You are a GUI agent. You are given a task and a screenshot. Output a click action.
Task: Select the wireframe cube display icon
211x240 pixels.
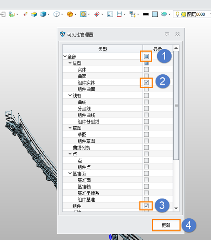pos(57,14)
